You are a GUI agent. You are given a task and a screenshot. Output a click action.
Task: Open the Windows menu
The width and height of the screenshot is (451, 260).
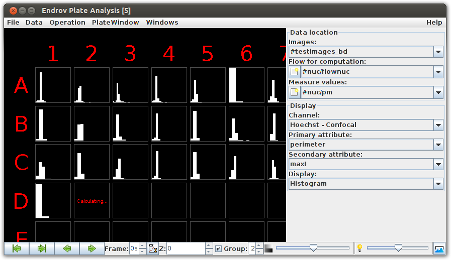[162, 23]
